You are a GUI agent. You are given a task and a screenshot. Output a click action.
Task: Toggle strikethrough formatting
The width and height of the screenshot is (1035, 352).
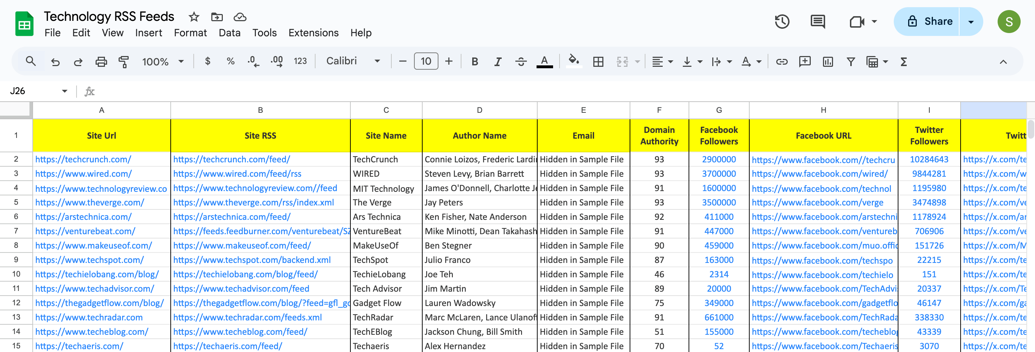pyautogui.click(x=521, y=61)
